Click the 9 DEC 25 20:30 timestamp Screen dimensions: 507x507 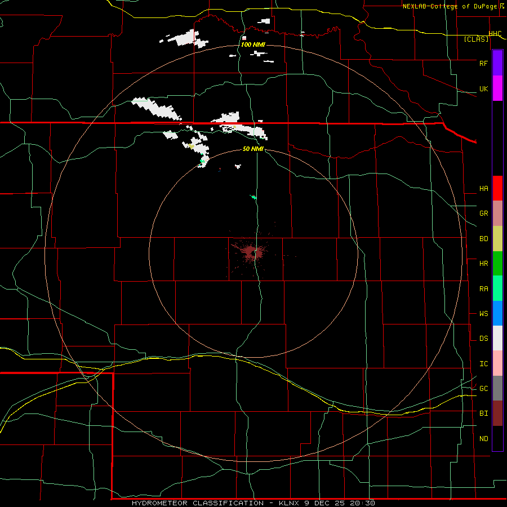340,503
